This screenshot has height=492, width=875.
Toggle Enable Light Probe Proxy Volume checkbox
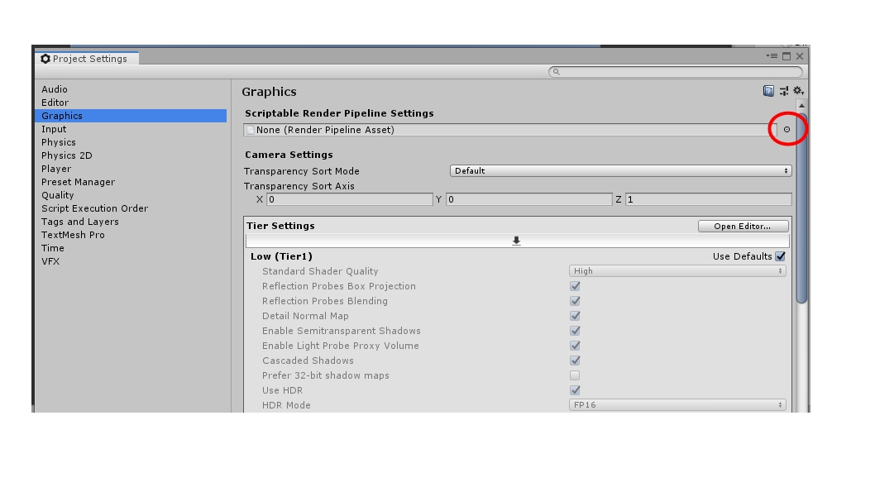click(575, 346)
